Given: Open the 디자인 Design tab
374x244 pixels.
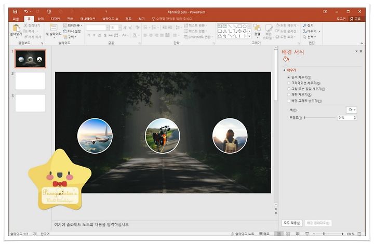Looking at the screenshot, I should [56, 19].
